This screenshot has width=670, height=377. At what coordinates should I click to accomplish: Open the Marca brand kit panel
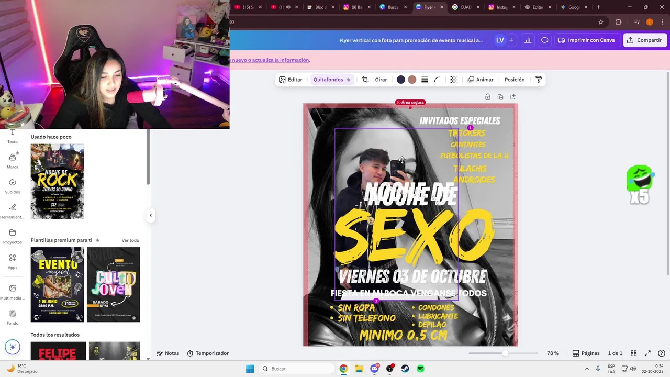click(13, 160)
